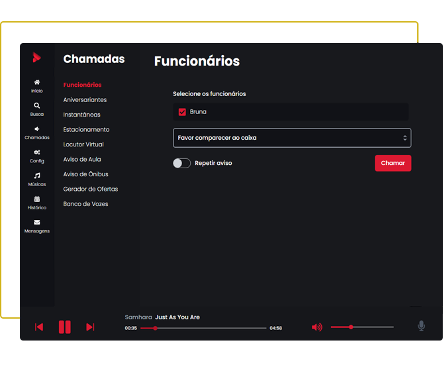Toggle the Repetir aviso switch

point(181,163)
